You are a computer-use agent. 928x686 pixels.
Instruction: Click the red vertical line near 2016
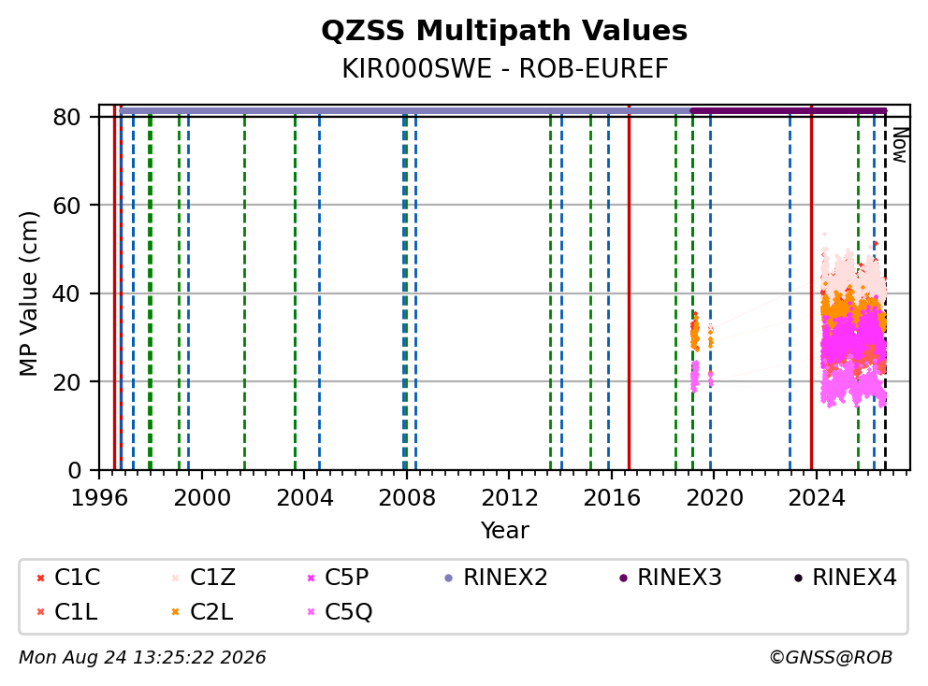click(x=630, y=288)
